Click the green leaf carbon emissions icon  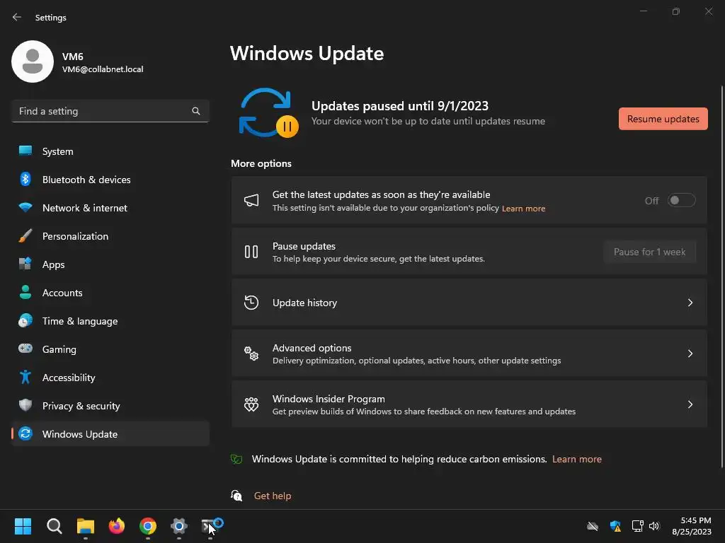pyautogui.click(x=236, y=459)
